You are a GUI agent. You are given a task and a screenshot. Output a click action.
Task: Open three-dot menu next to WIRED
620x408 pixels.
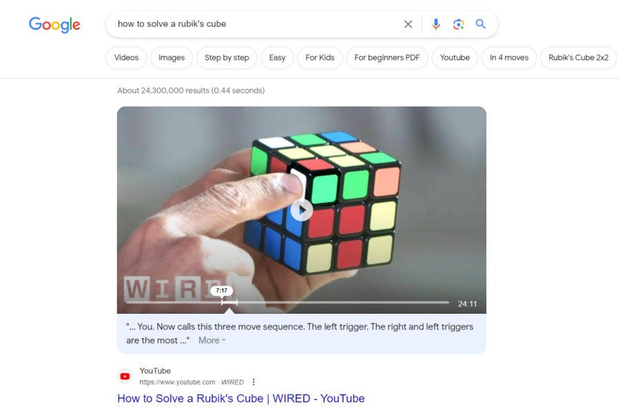(x=254, y=382)
